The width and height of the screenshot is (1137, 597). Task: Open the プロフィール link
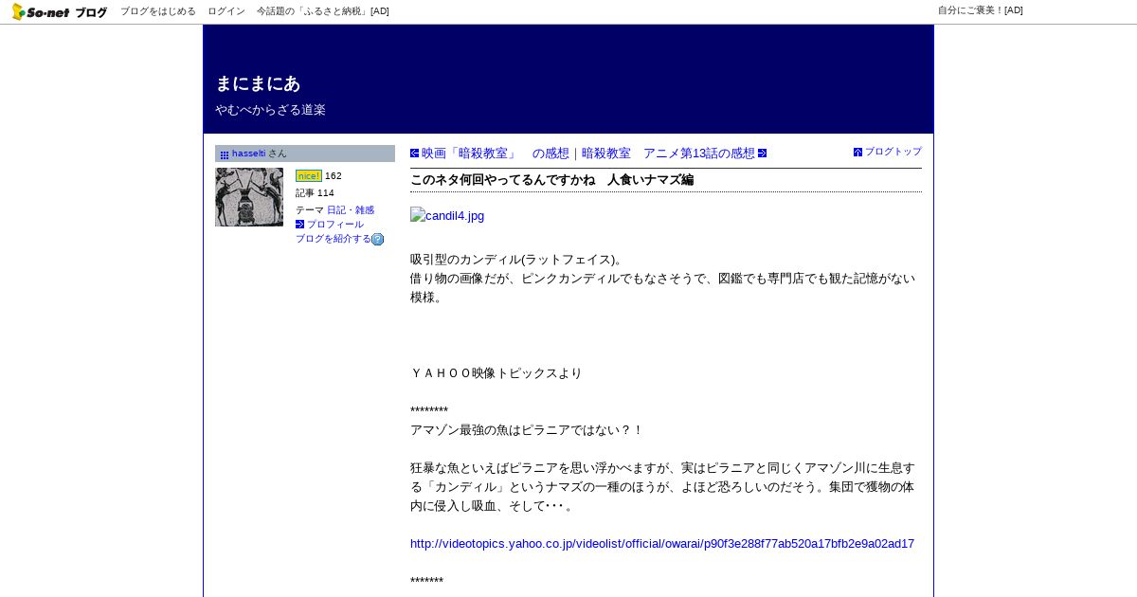(335, 225)
